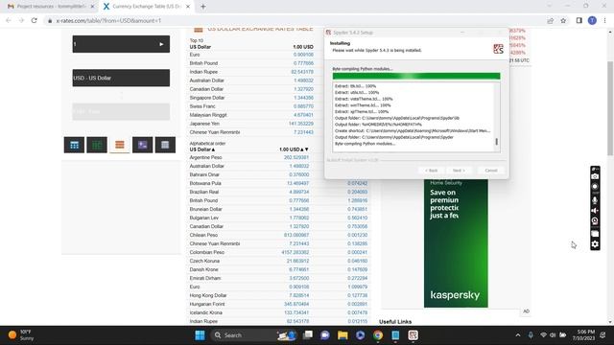Close the Currency Exchange Table tab
Image resolution: width=614 pixels, height=345 pixels.
point(188,7)
